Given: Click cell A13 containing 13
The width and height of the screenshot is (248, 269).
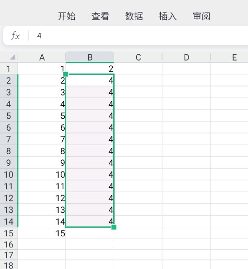Looking at the screenshot, I should (x=42, y=209).
